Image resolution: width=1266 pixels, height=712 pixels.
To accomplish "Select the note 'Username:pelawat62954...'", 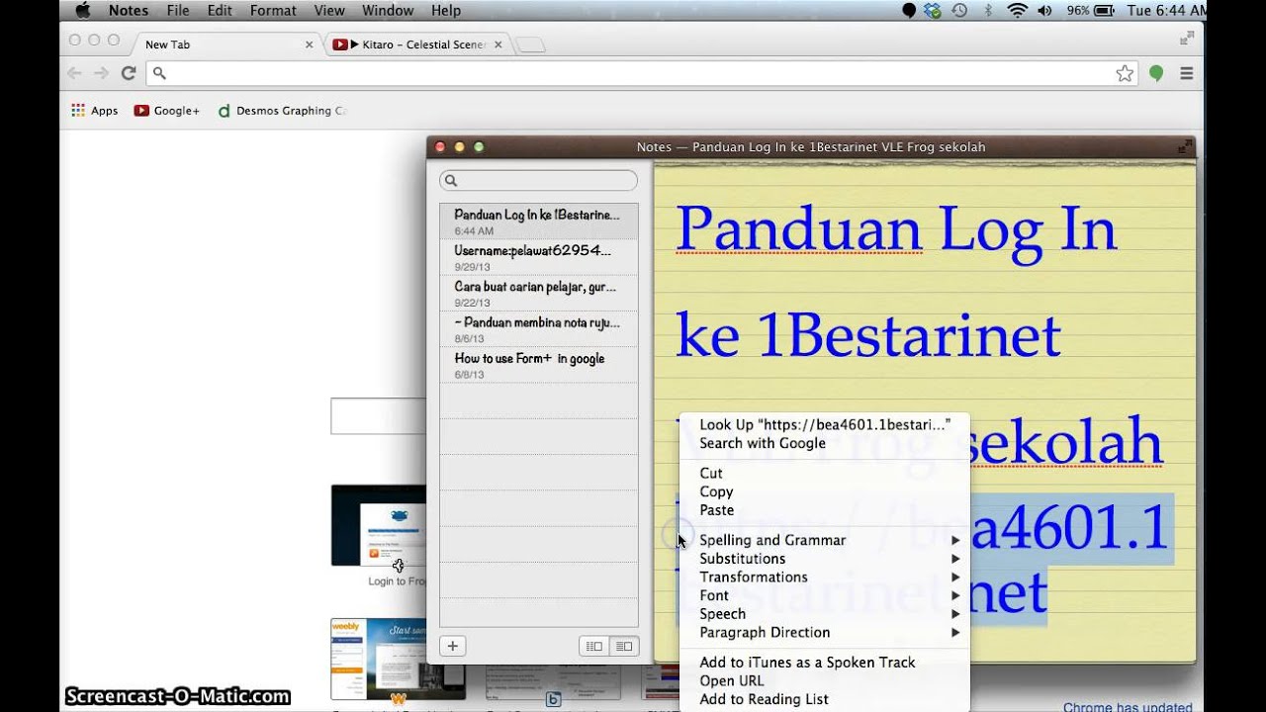I will 539,257.
